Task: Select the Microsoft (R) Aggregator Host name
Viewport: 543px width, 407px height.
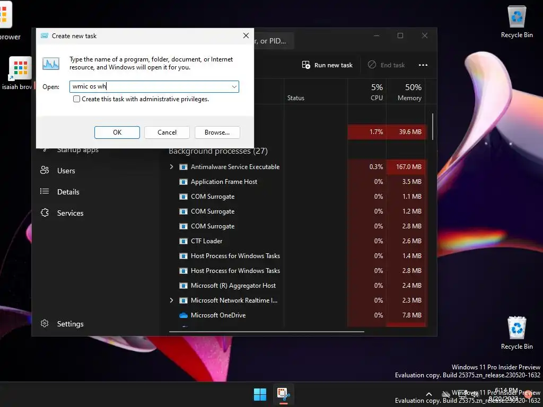Action: coord(233,286)
